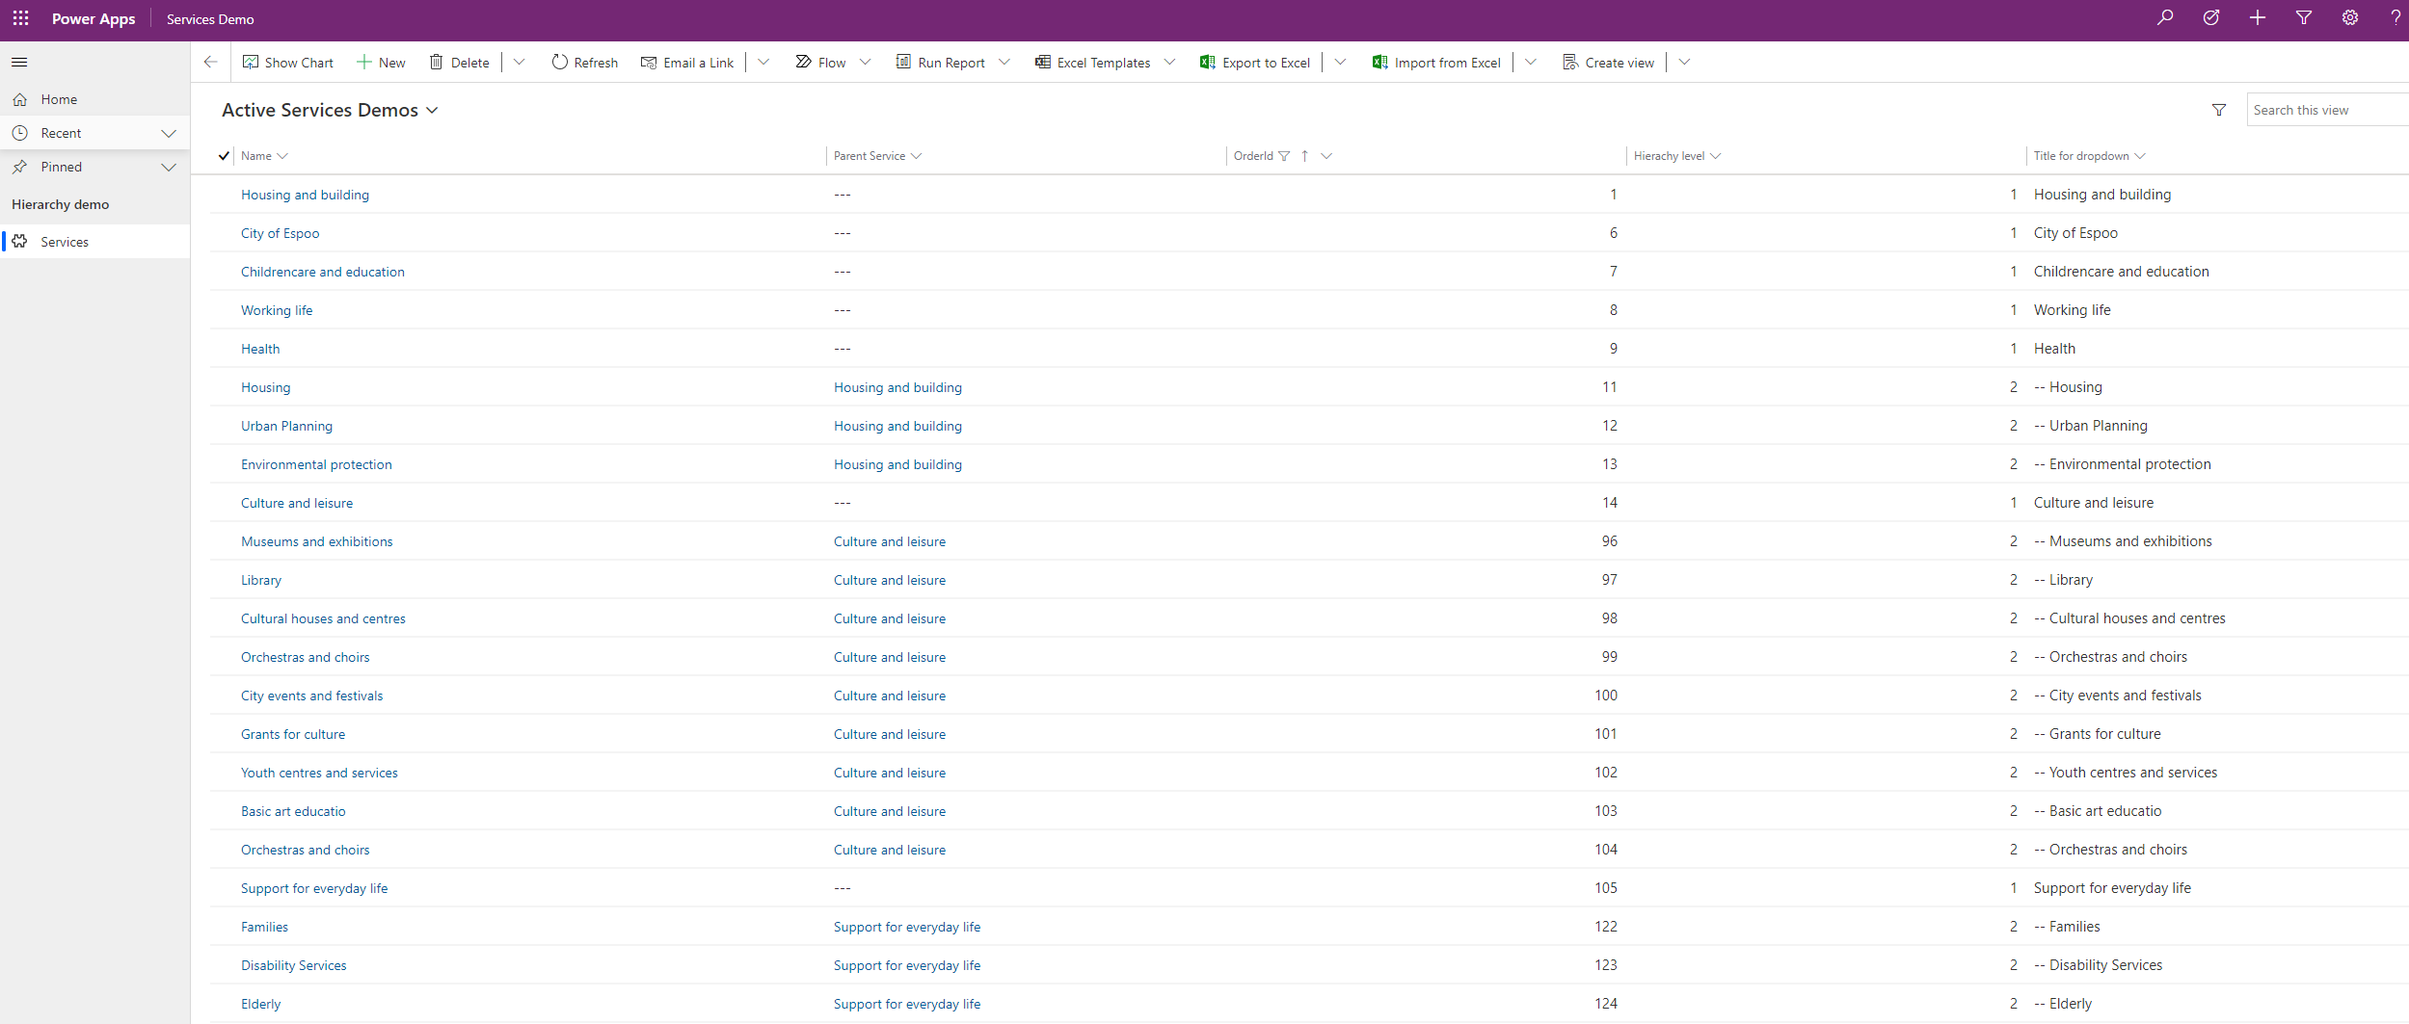Toggle the select all rows checkmark

pos(224,156)
